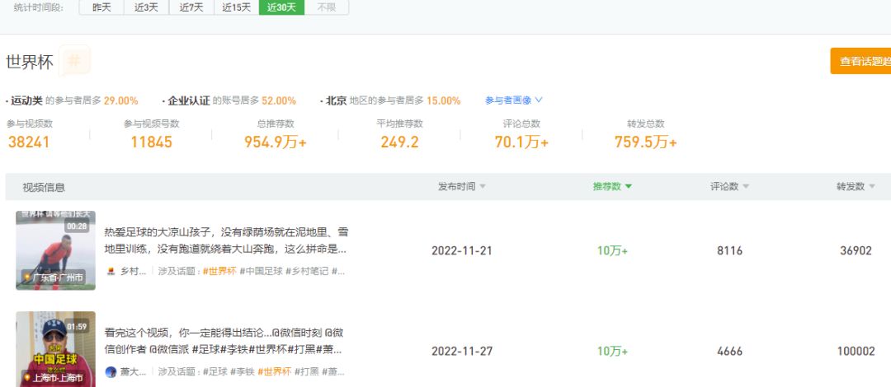Click the 00:28 duration badge

click(77, 226)
